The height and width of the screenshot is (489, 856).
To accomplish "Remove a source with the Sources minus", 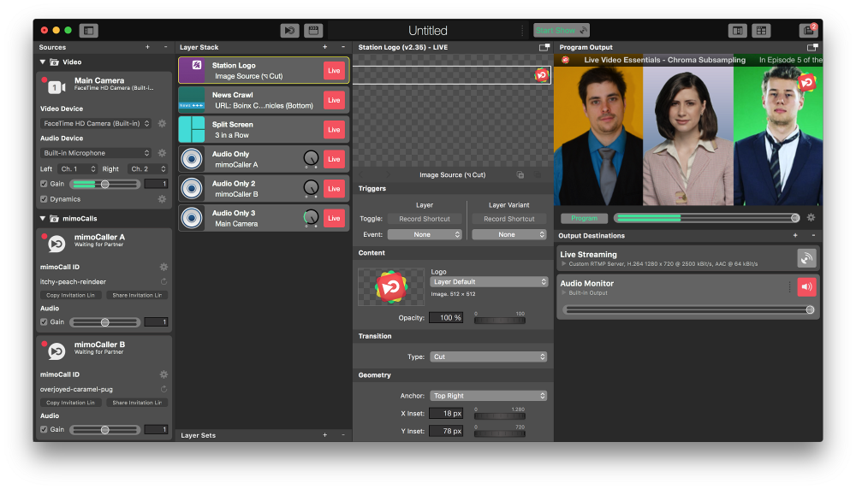I will tap(165, 47).
